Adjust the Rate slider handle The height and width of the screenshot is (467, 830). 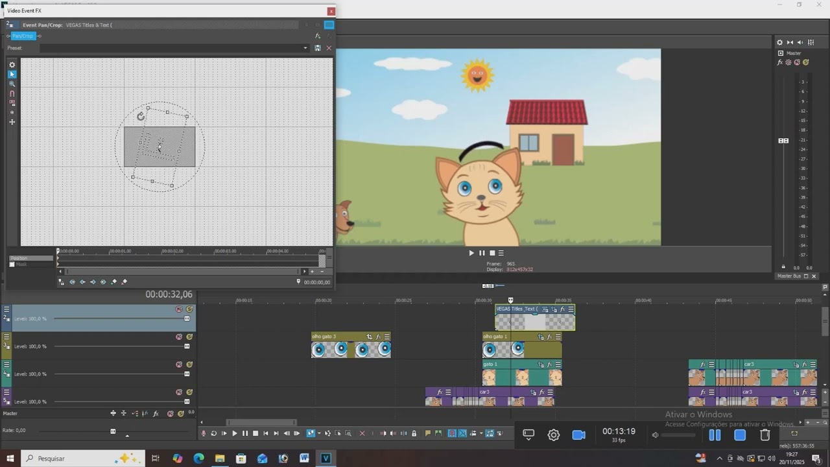point(113,431)
